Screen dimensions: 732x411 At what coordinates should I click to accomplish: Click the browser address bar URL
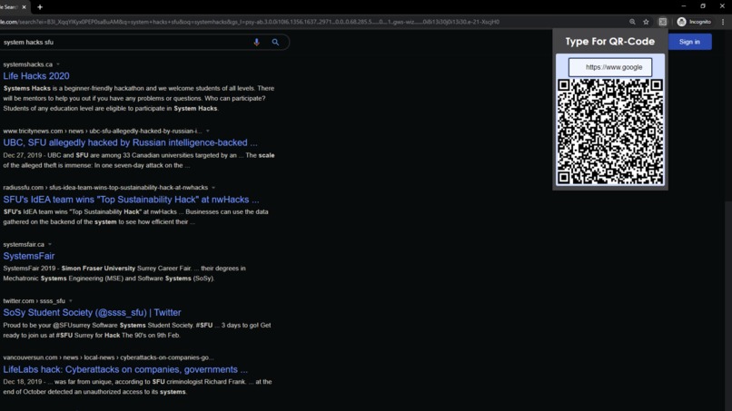coord(250,22)
